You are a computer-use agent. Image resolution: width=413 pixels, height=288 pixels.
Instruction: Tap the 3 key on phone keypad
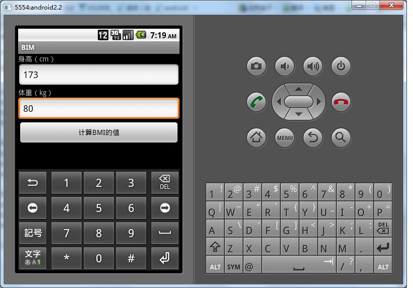tap(131, 183)
